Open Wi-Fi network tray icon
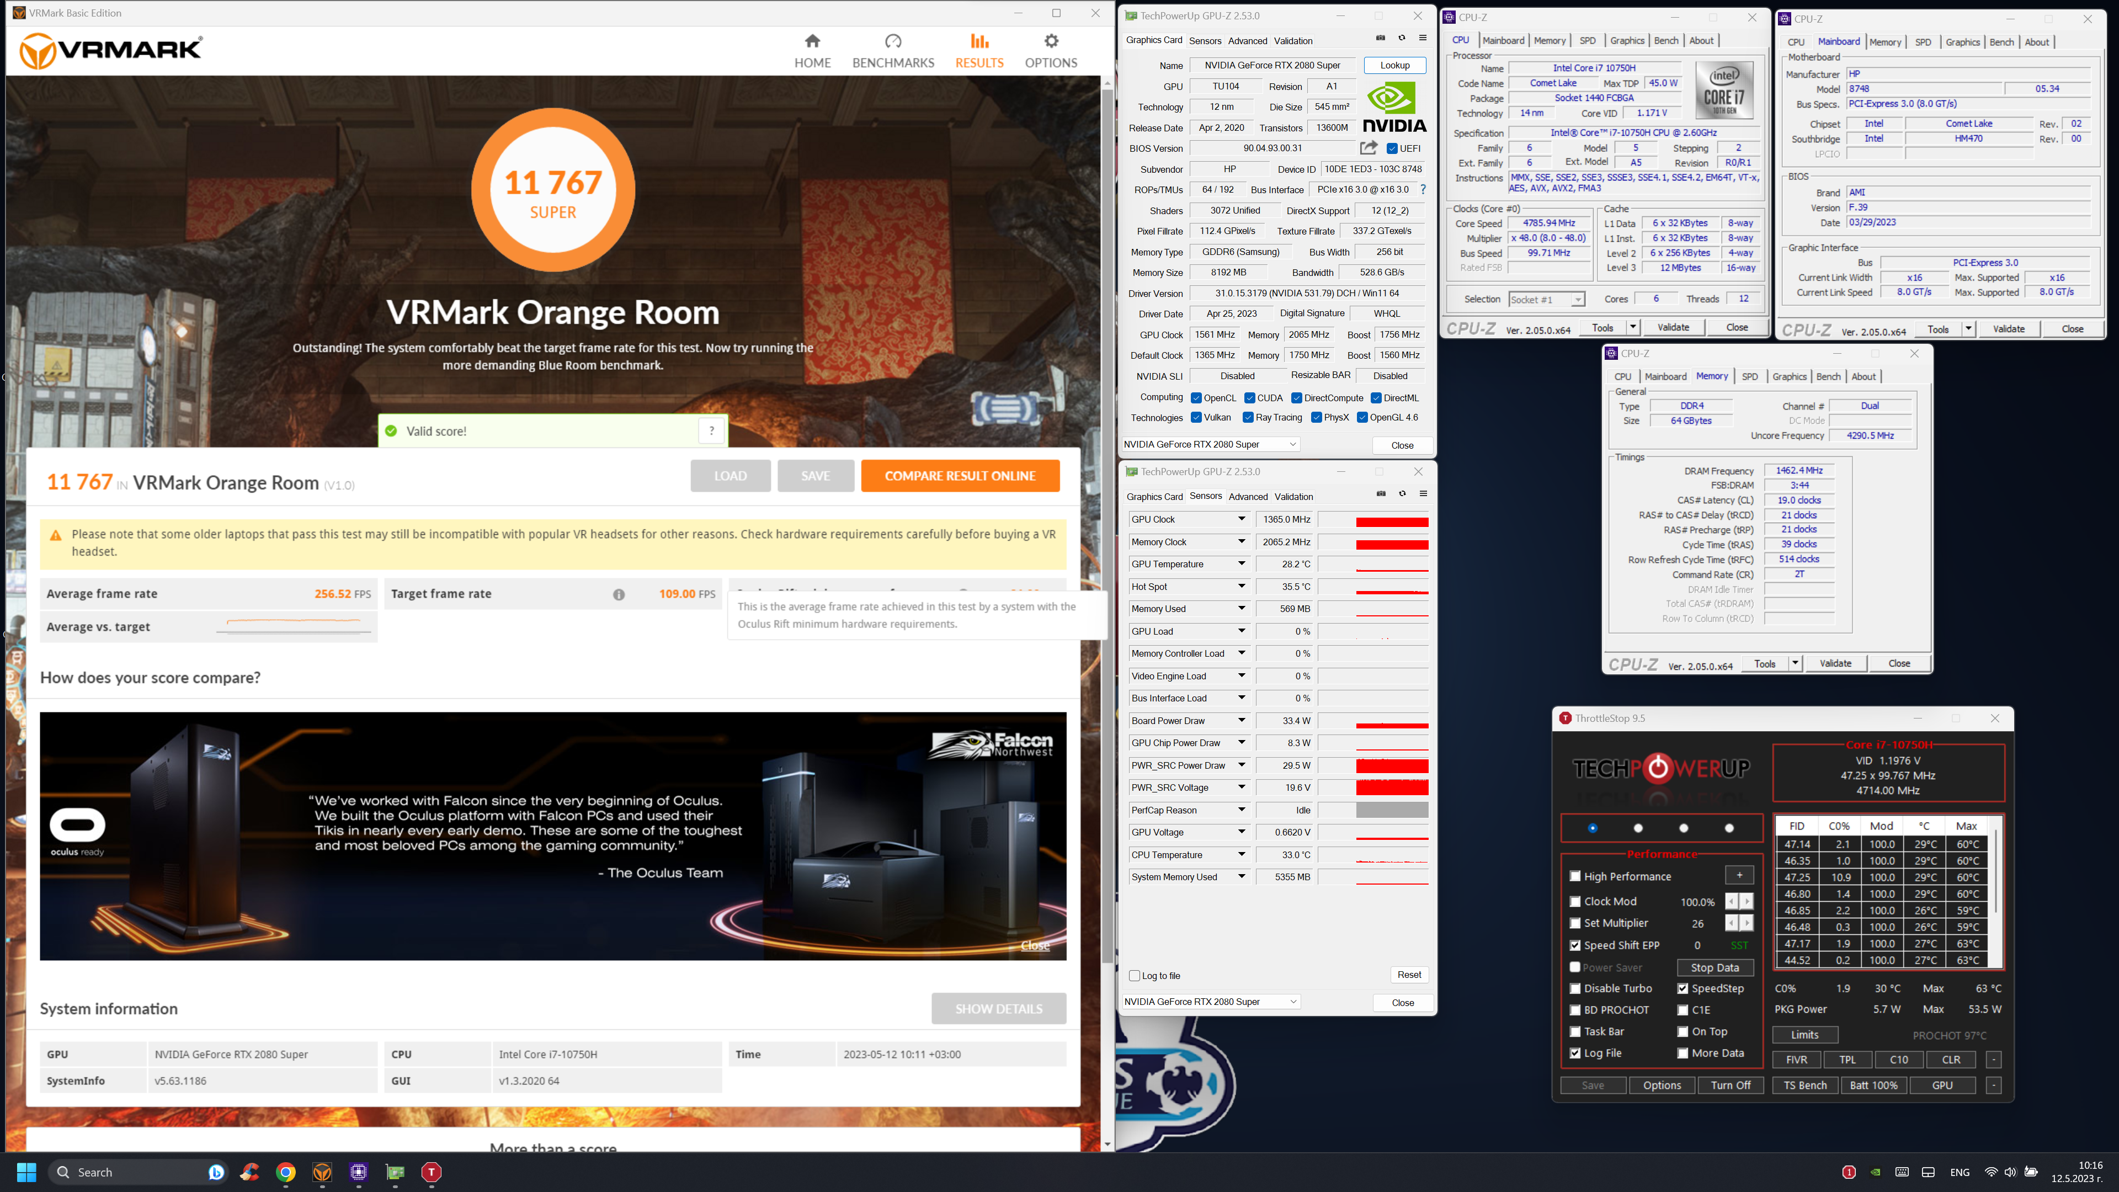The height and width of the screenshot is (1192, 2119). [x=1990, y=1172]
